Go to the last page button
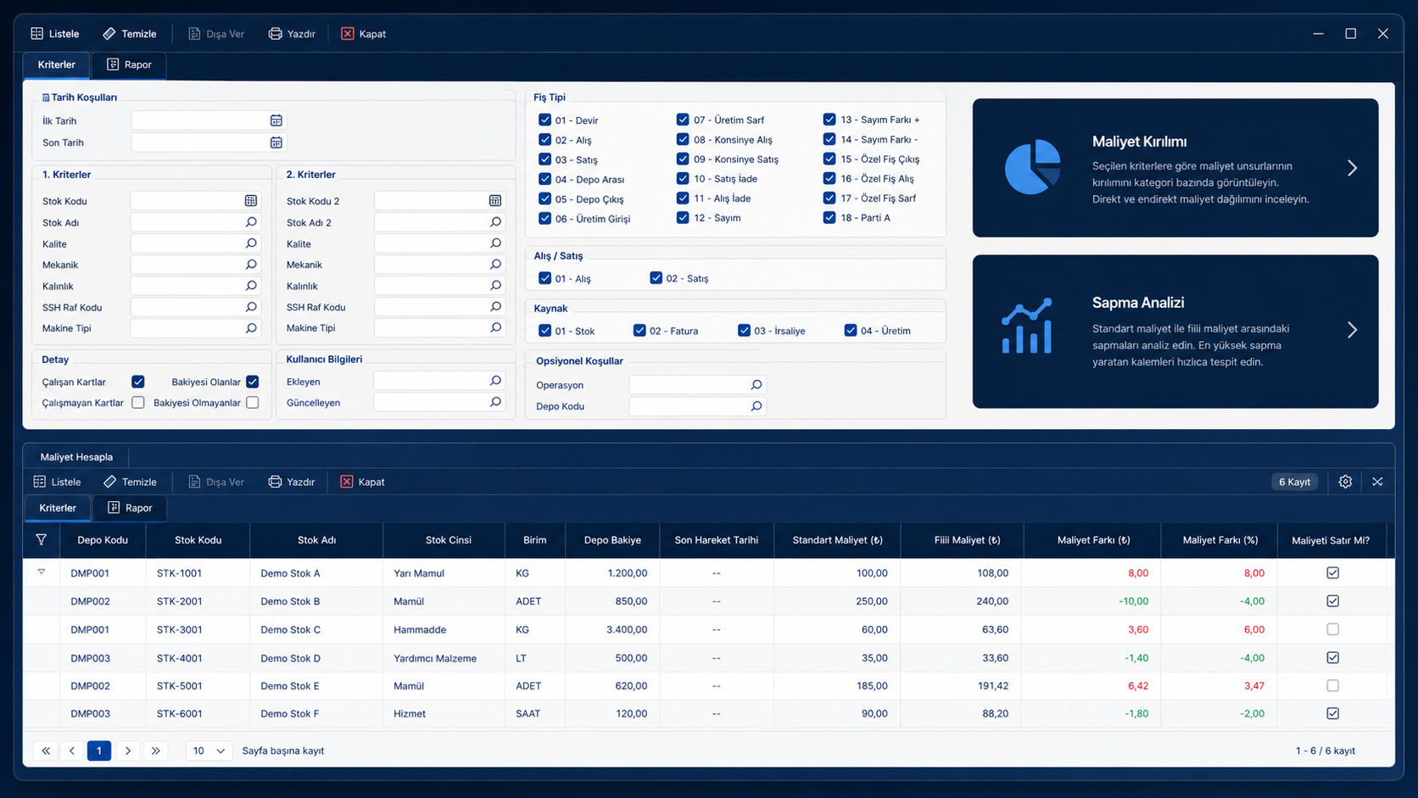Screen dimensions: 1418x798 (155, 751)
